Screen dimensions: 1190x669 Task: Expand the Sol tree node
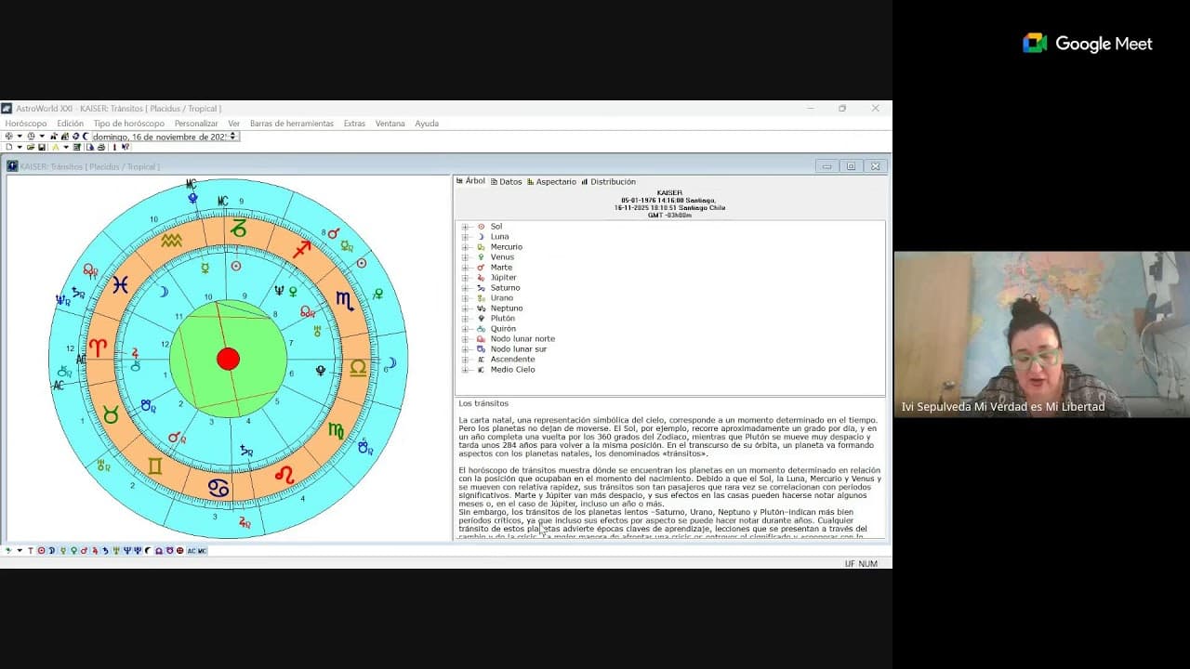click(x=465, y=227)
